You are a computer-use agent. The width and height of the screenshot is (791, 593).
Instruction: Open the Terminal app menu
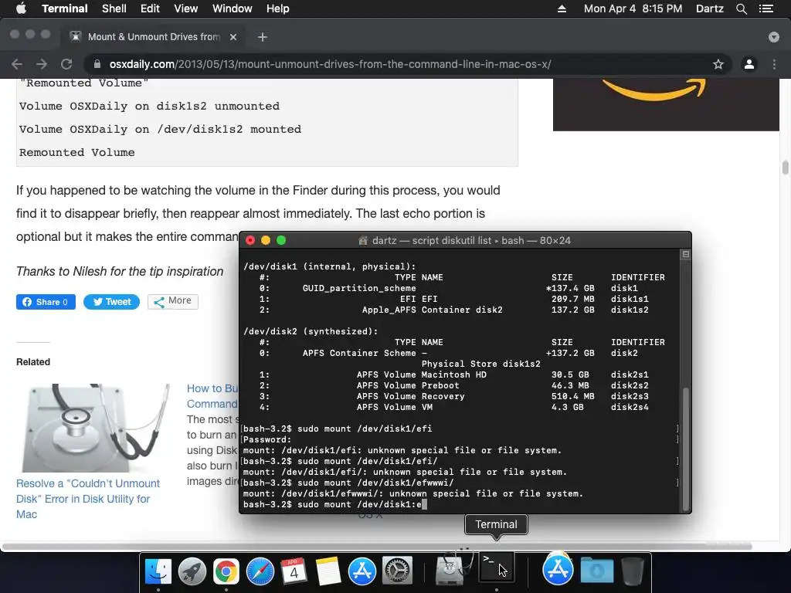click(65, 8)
